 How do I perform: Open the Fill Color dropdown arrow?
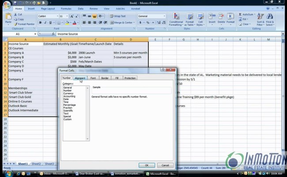71,23
